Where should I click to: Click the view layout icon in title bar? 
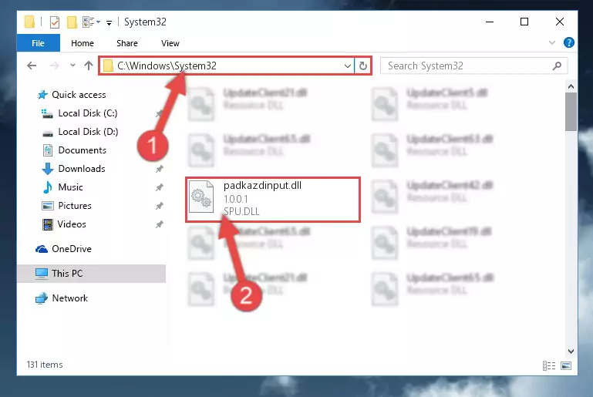click(x=89, y=22)
